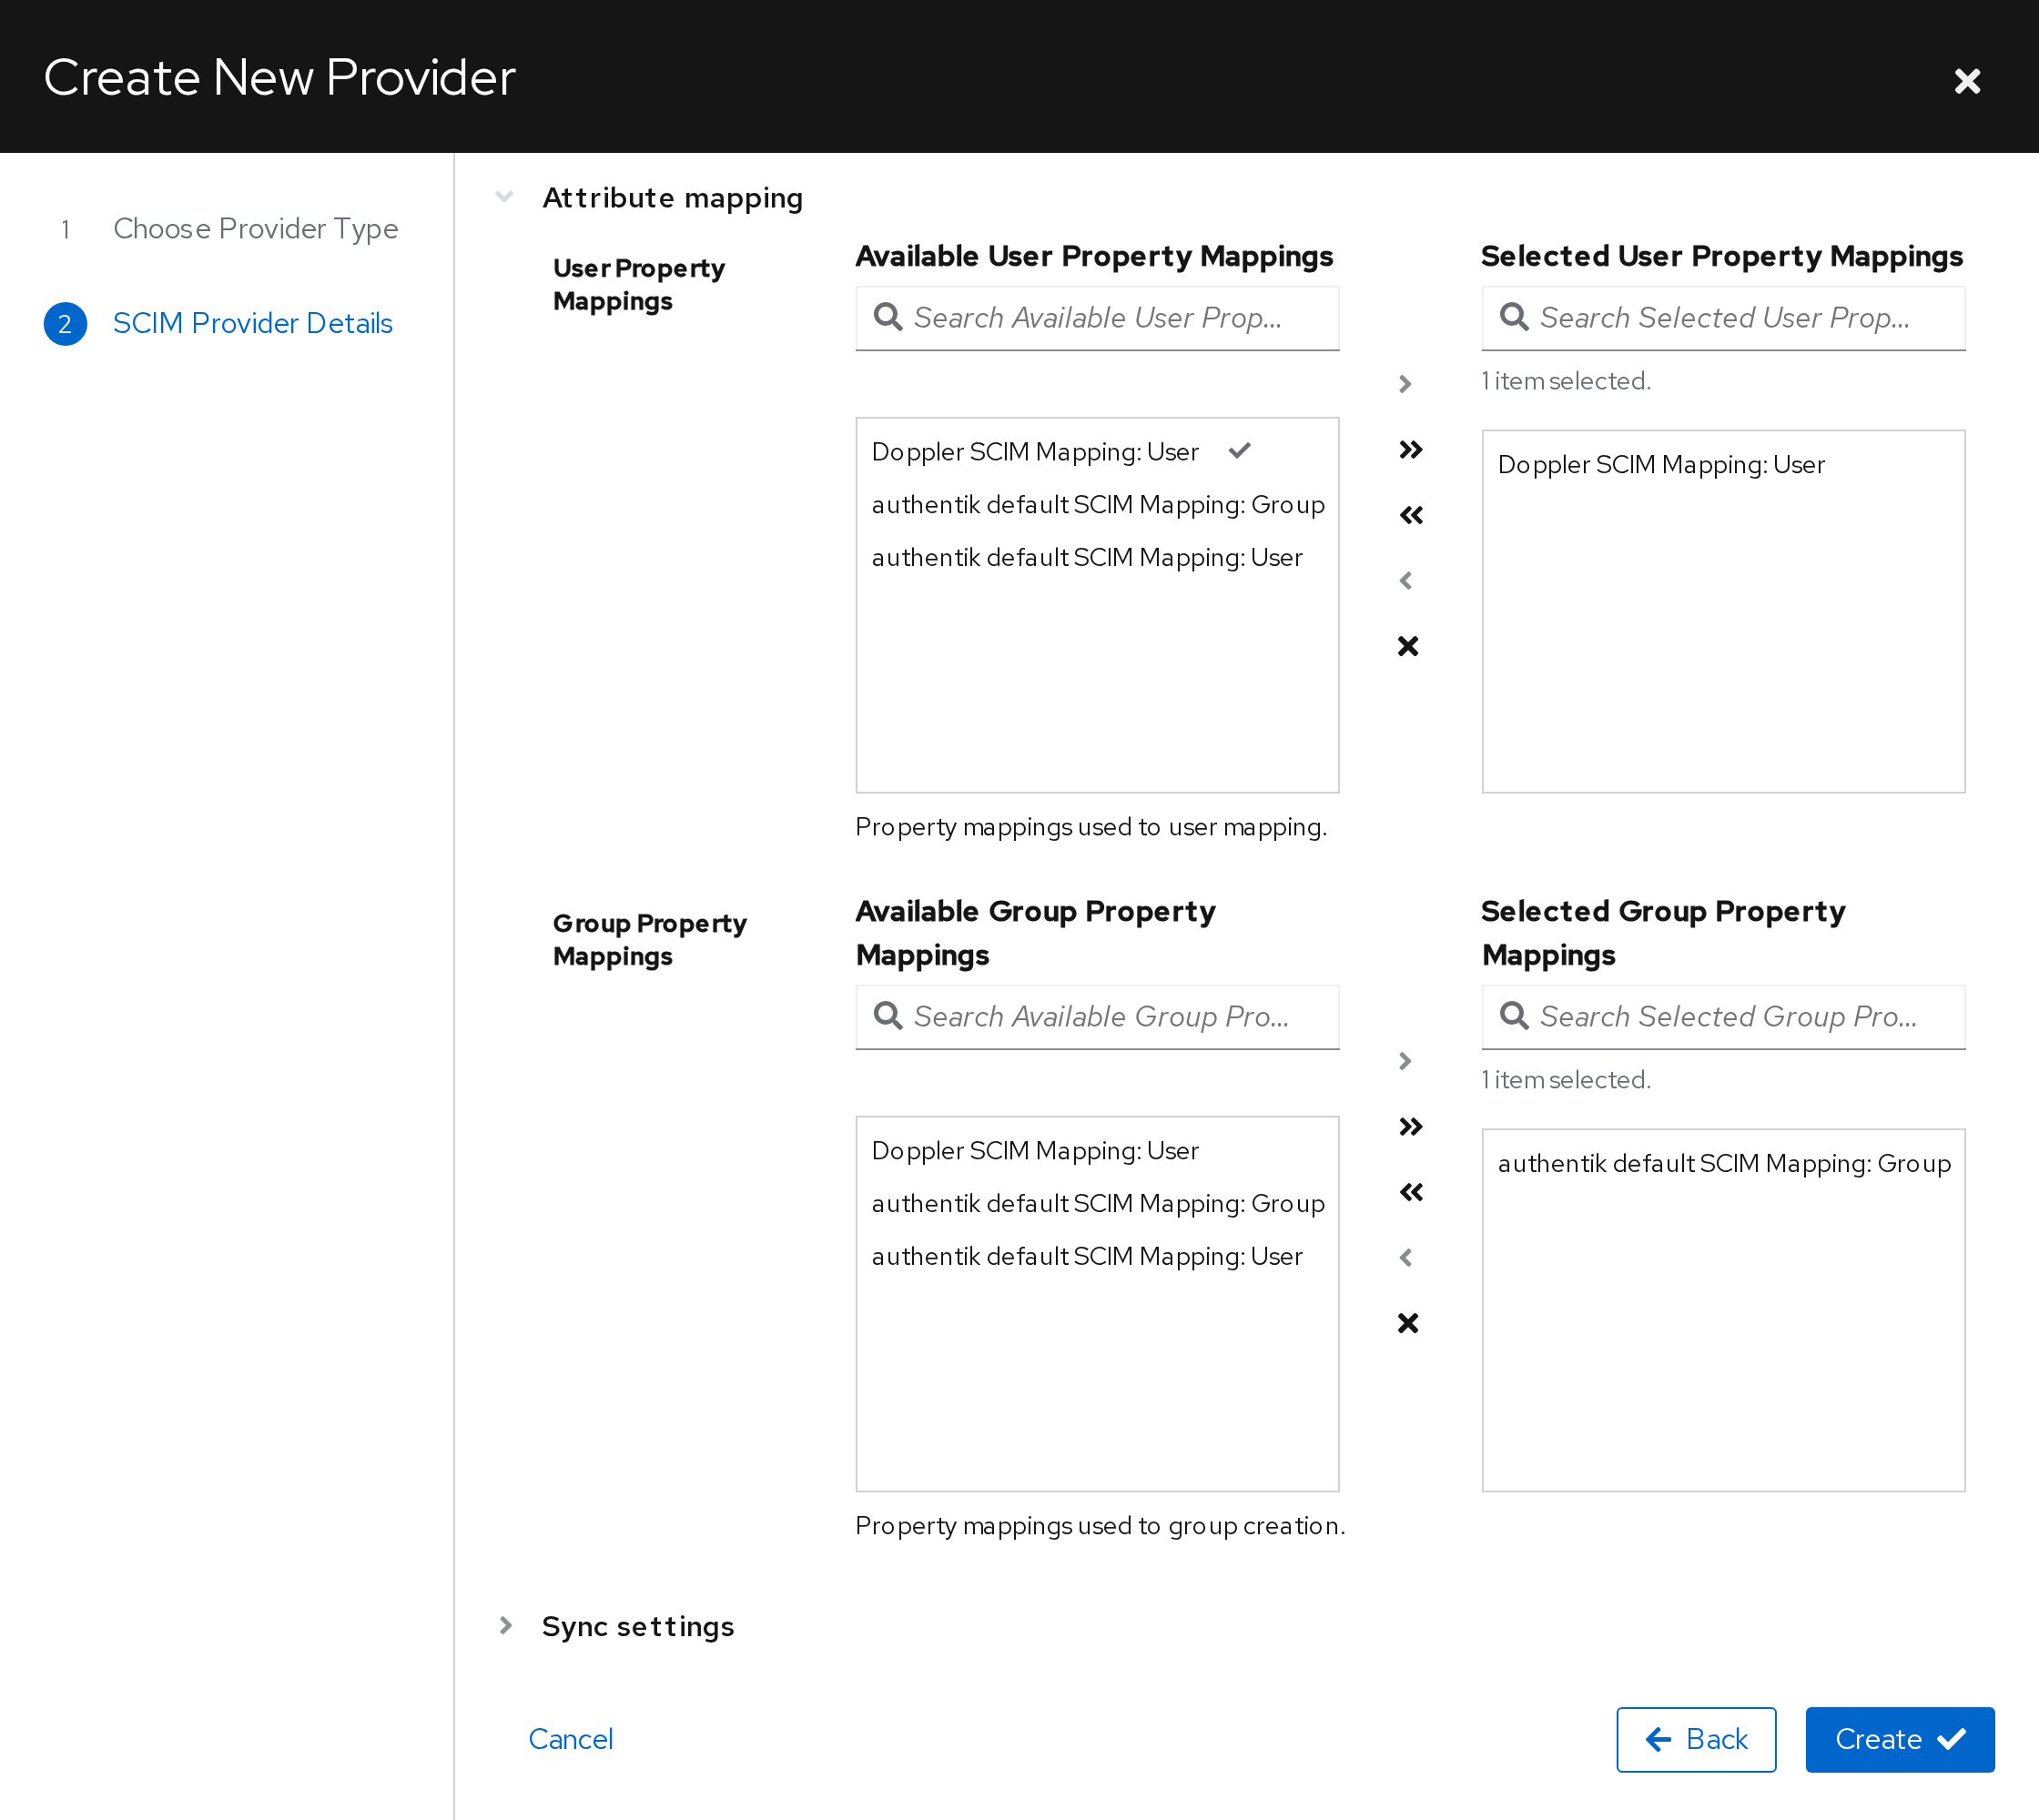Go to Choose Provider Type step
Image resolution: width=2039 pixels, height=1820 pixels.
255,229
